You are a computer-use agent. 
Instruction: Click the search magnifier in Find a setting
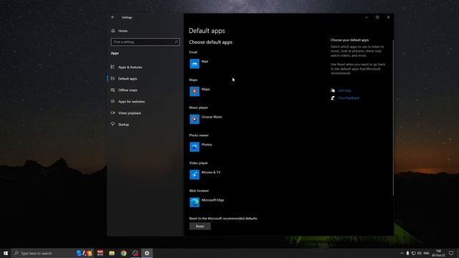pos(176,42)
